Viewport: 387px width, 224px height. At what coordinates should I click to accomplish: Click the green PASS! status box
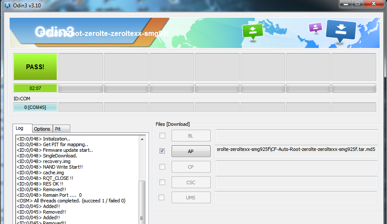(x=35, y=67)
